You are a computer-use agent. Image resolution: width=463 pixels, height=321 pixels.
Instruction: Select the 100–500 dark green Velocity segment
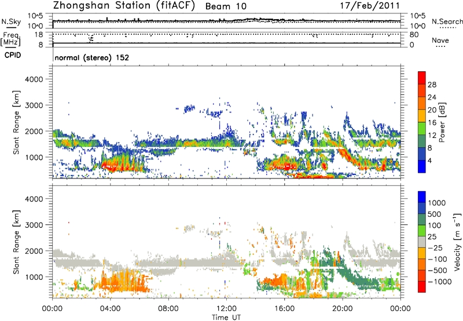click(422, 220)
